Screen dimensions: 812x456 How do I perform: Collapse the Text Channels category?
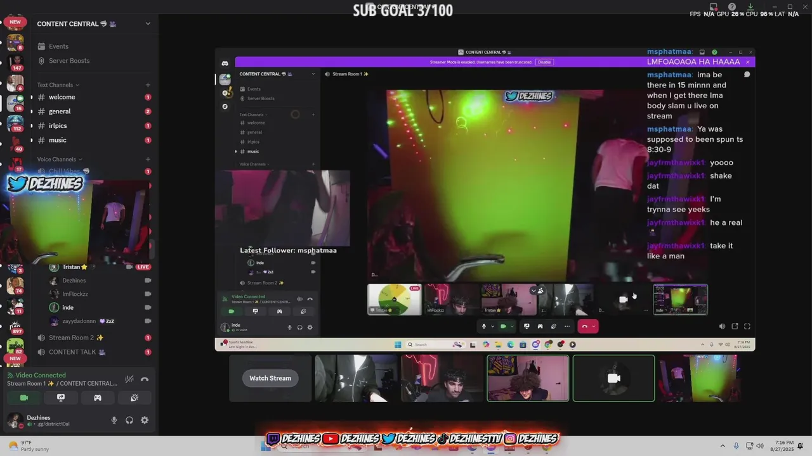[x=58, y=85]
